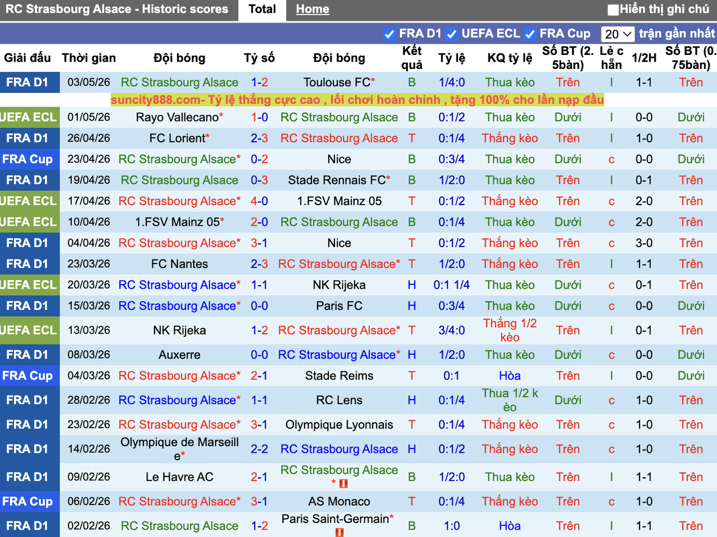Click the red card icon in the Le Havre AC row
The image size is (717, 537).
(x=343, y=484)
